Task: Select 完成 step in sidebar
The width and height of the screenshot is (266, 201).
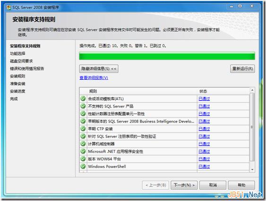Action: [14, 99]
